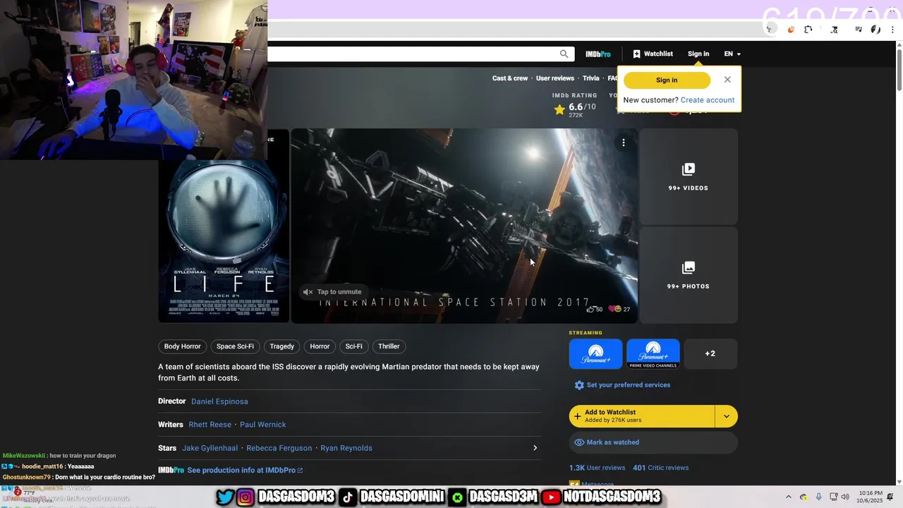Open the Life movie poster
The height and width of the screenshot is (508, 903).
224,241
